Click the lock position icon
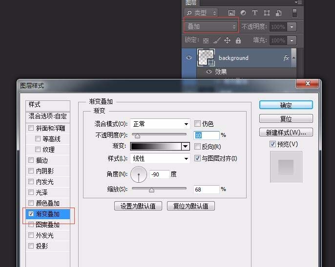The height and width of the screenshot is (267, 335). [x=227, y=40]
